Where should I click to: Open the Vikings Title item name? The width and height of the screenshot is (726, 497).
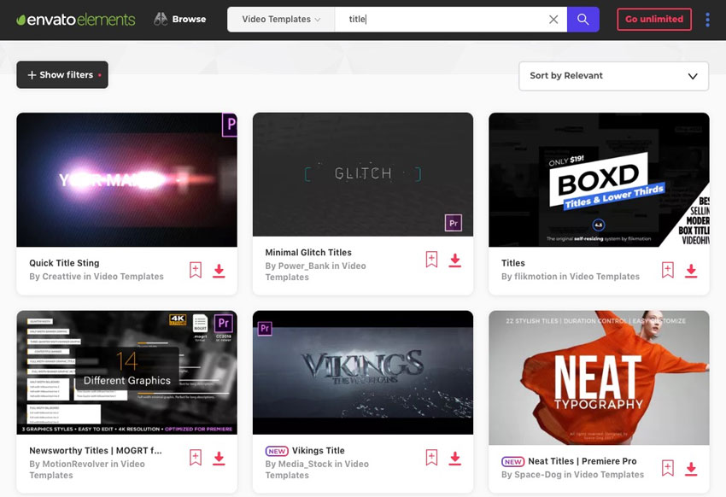click(x=317, y=451)
